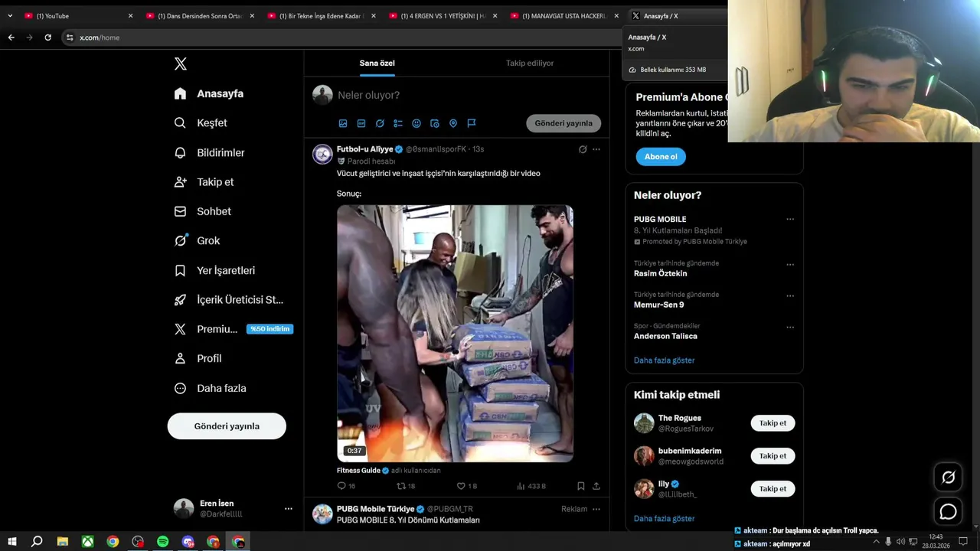Open the Windows notification center

pos(963,542)
